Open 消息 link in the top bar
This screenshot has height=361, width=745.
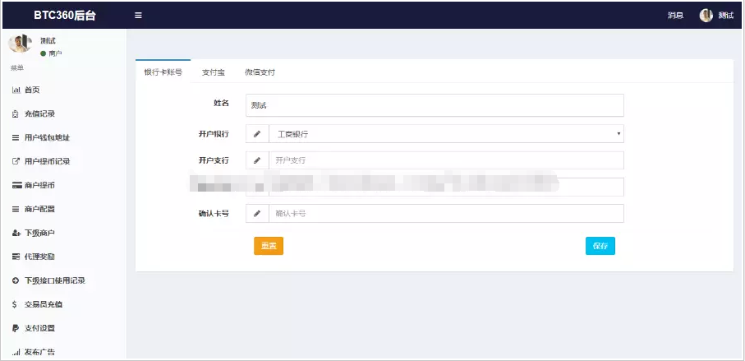pos(676,16)
